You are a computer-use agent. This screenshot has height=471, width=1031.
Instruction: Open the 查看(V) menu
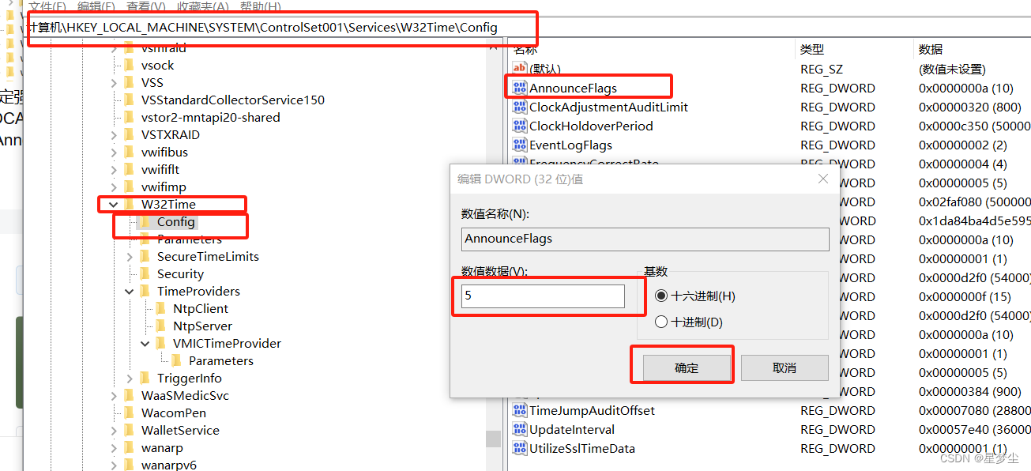point(148,6)
